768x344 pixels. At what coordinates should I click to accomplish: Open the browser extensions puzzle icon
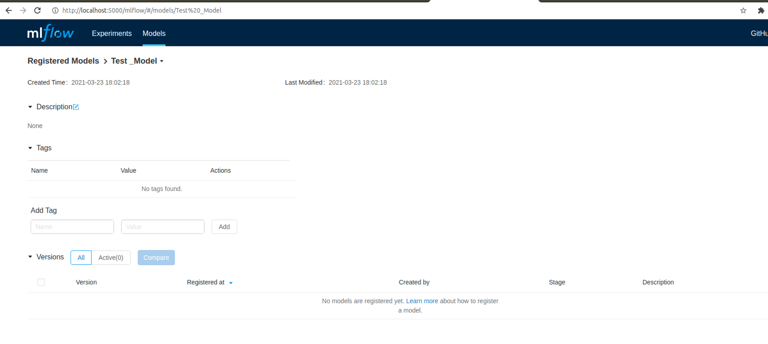coord(761,11)
